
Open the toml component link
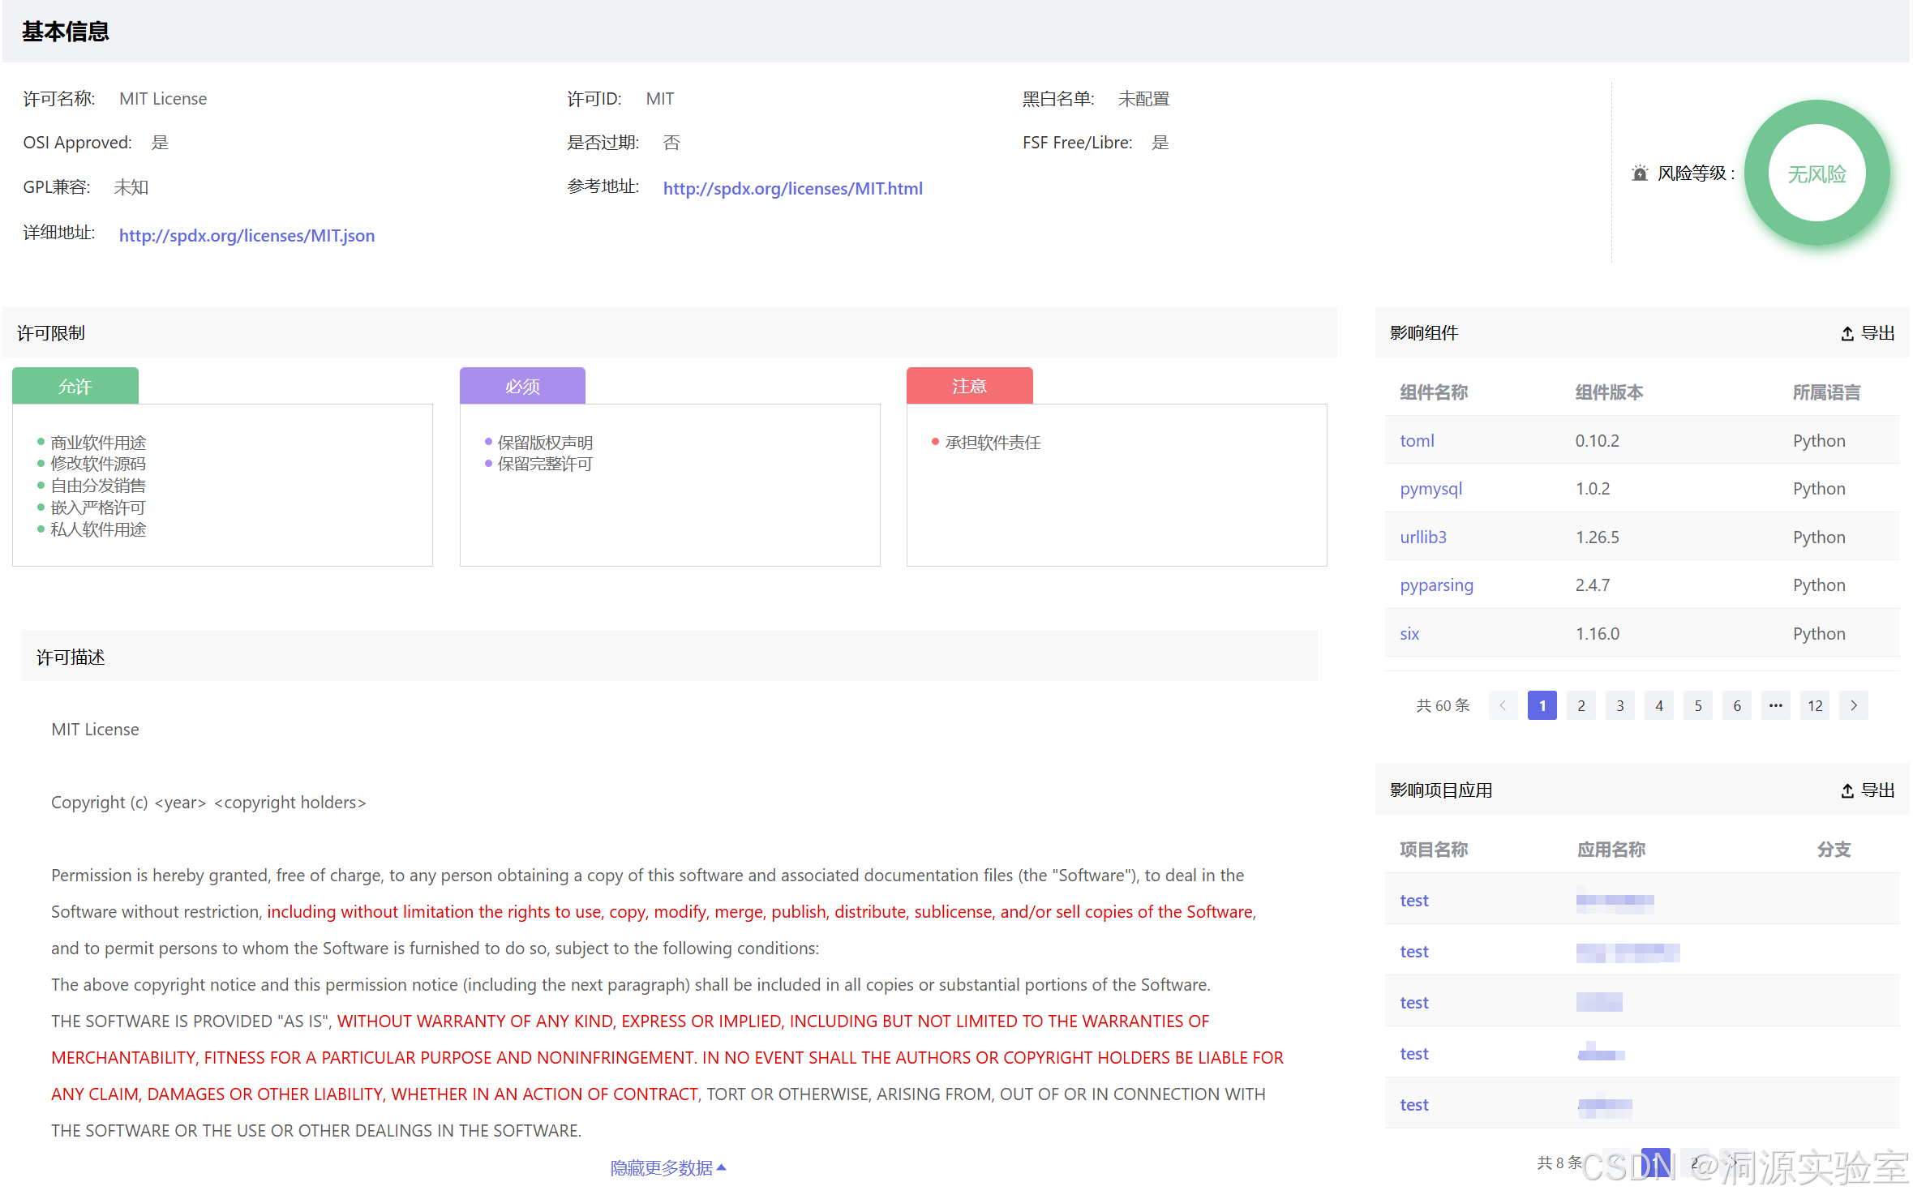pyautogui.click(x=1416, y=440)
